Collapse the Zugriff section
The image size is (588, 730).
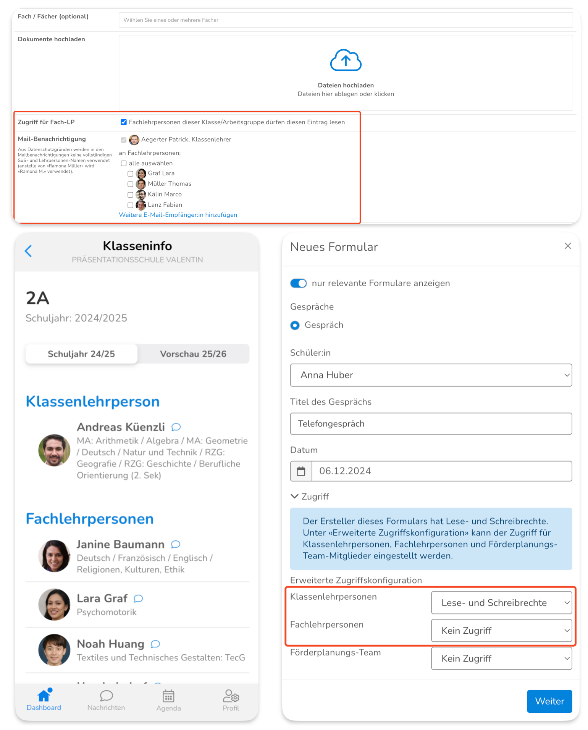tap(310, 496)
